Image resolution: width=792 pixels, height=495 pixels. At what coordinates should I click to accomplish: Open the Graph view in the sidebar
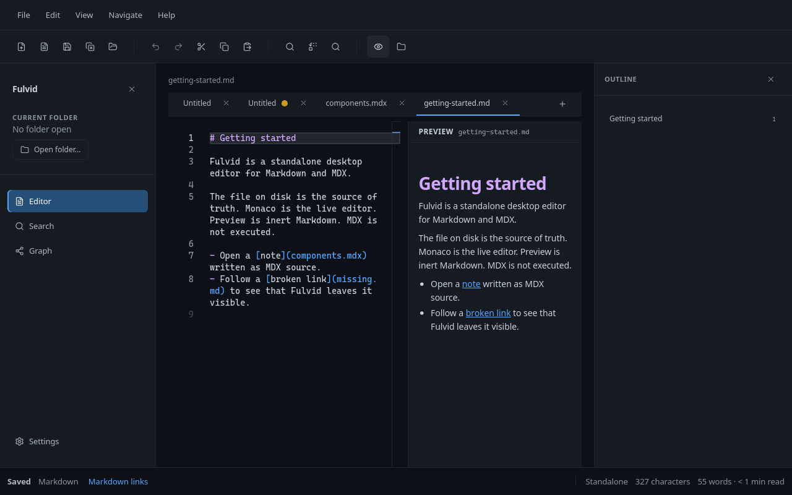(78, 251)
